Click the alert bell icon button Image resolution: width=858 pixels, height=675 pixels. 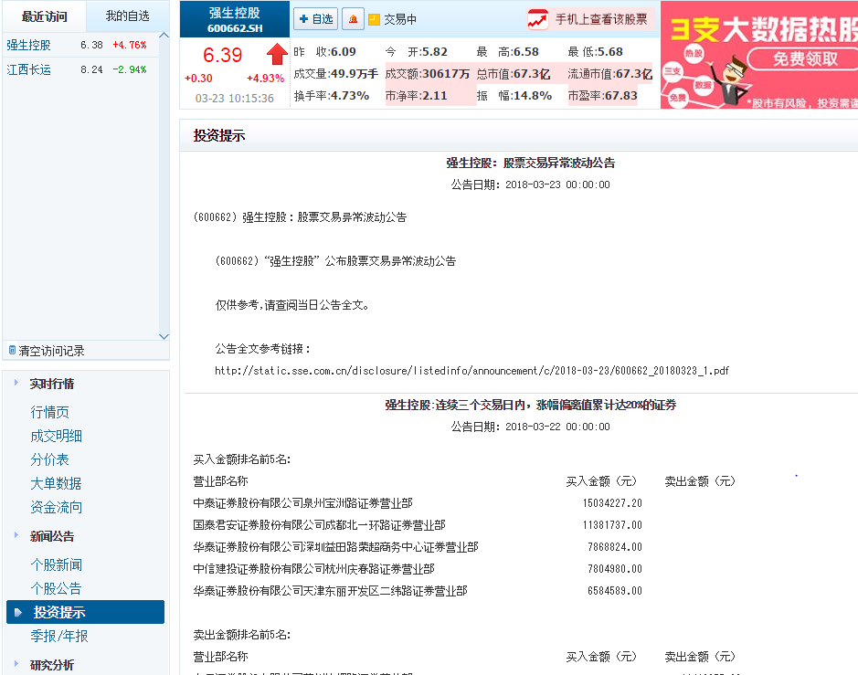353,19
